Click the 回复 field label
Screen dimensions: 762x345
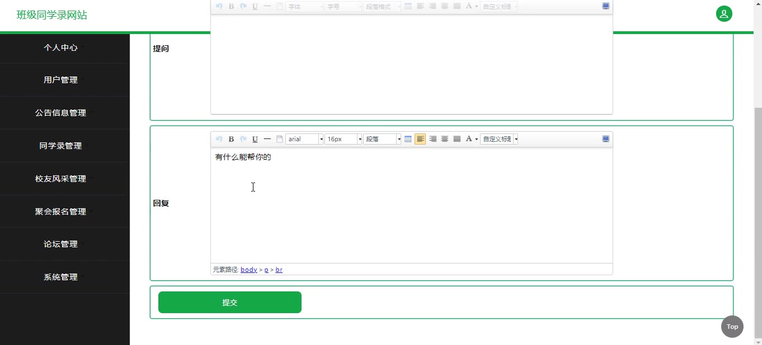click(x=161, y=203)
